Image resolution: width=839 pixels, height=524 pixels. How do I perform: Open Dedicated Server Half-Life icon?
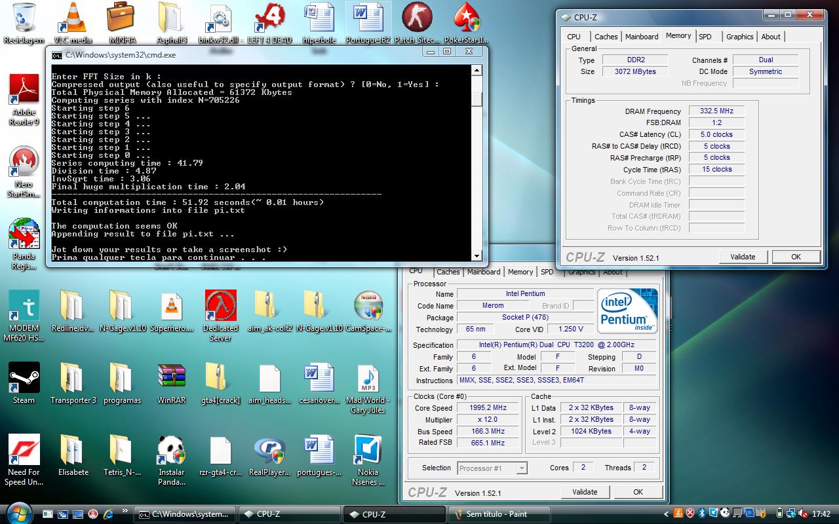click(x=220, y=316)
